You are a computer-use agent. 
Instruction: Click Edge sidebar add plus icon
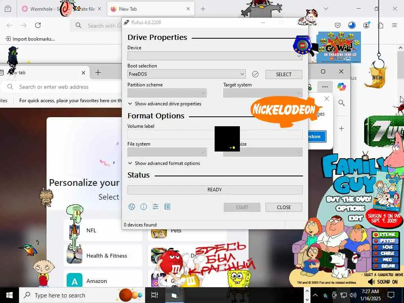341,128
